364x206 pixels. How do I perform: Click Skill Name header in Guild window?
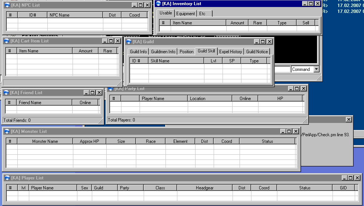click(x=176, y=61)
